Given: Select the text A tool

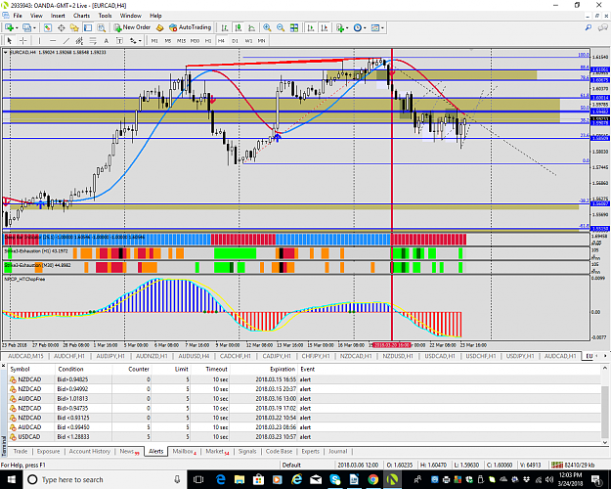Looking at the screenshot, I should point(106,40).
